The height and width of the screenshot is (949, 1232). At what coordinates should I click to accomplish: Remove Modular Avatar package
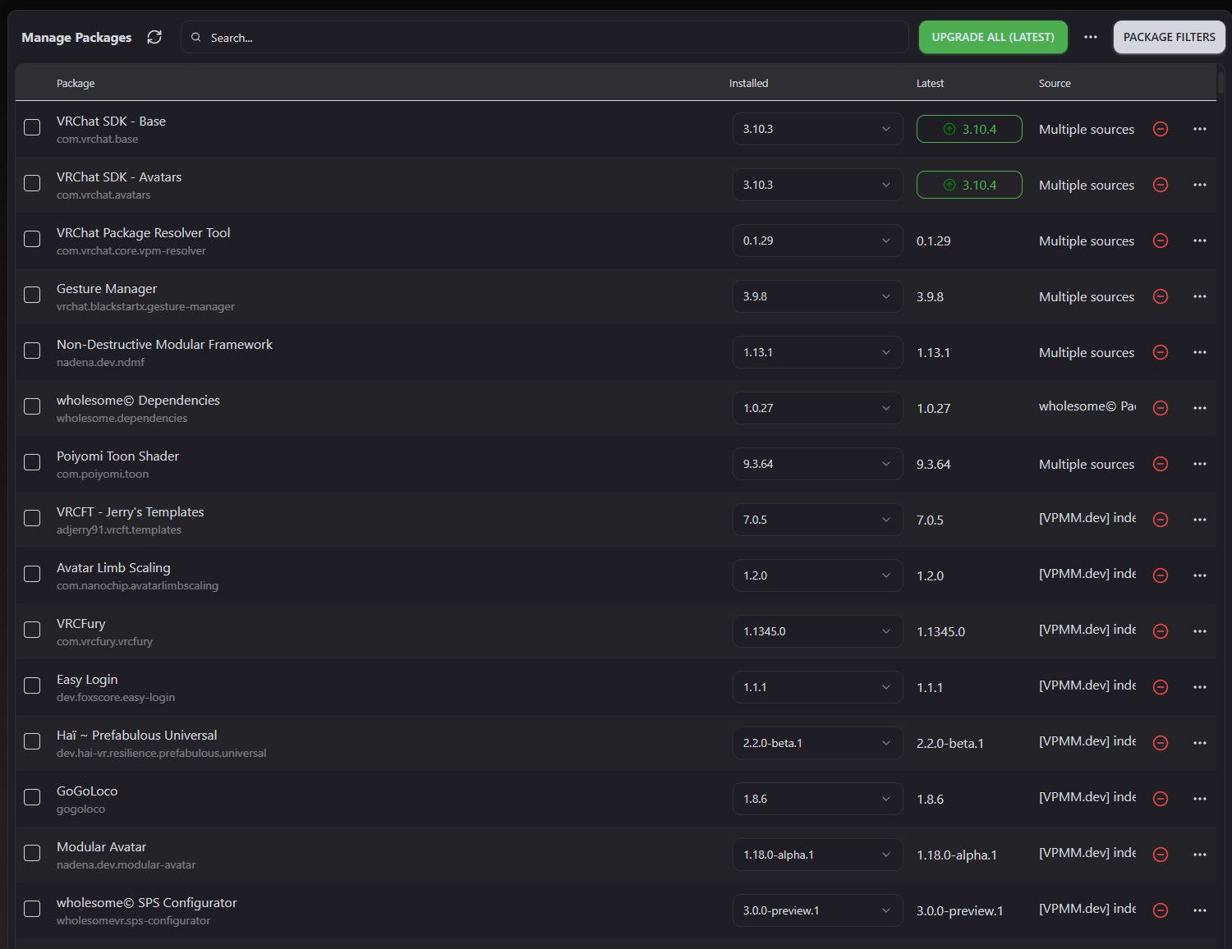(x=1161, y=855)
